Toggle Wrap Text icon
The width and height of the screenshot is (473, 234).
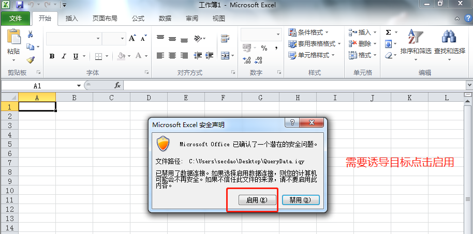pyautogui.click(x=225, y=38)
